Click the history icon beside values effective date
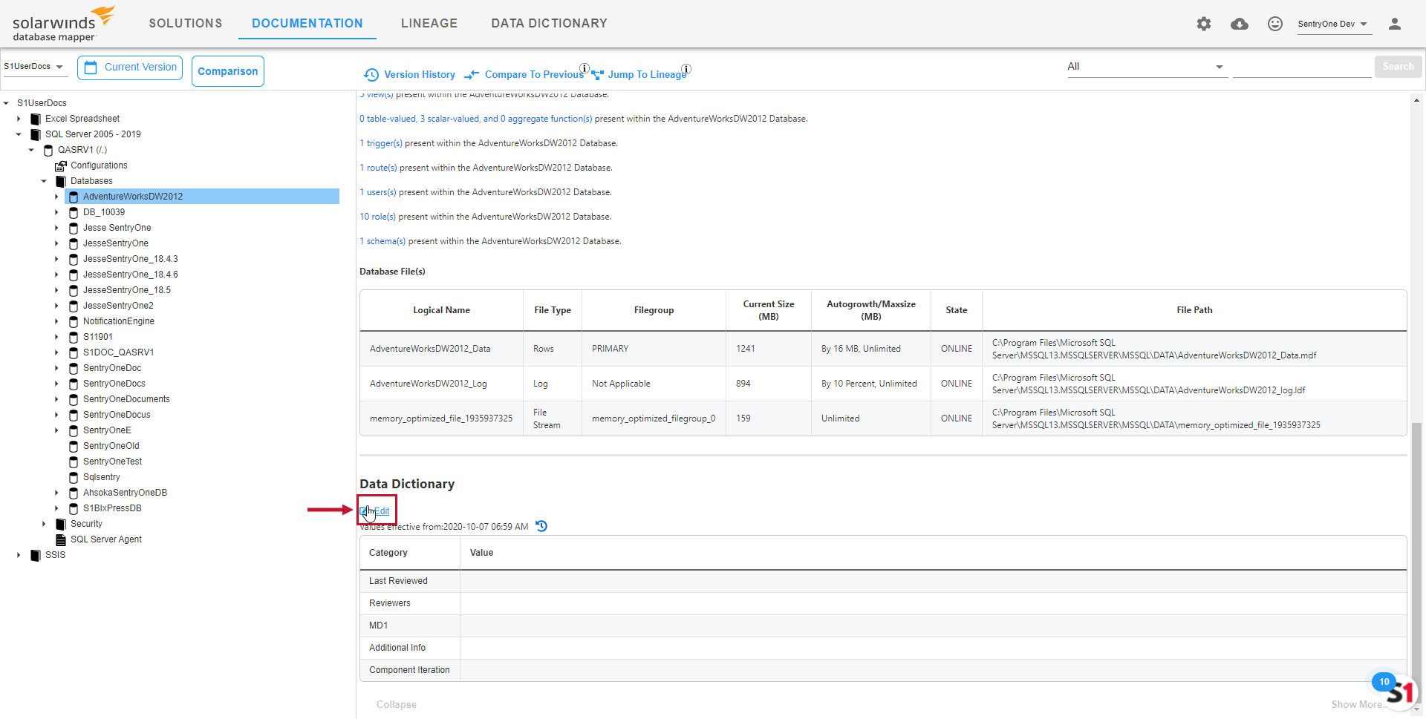 (541, 526)
